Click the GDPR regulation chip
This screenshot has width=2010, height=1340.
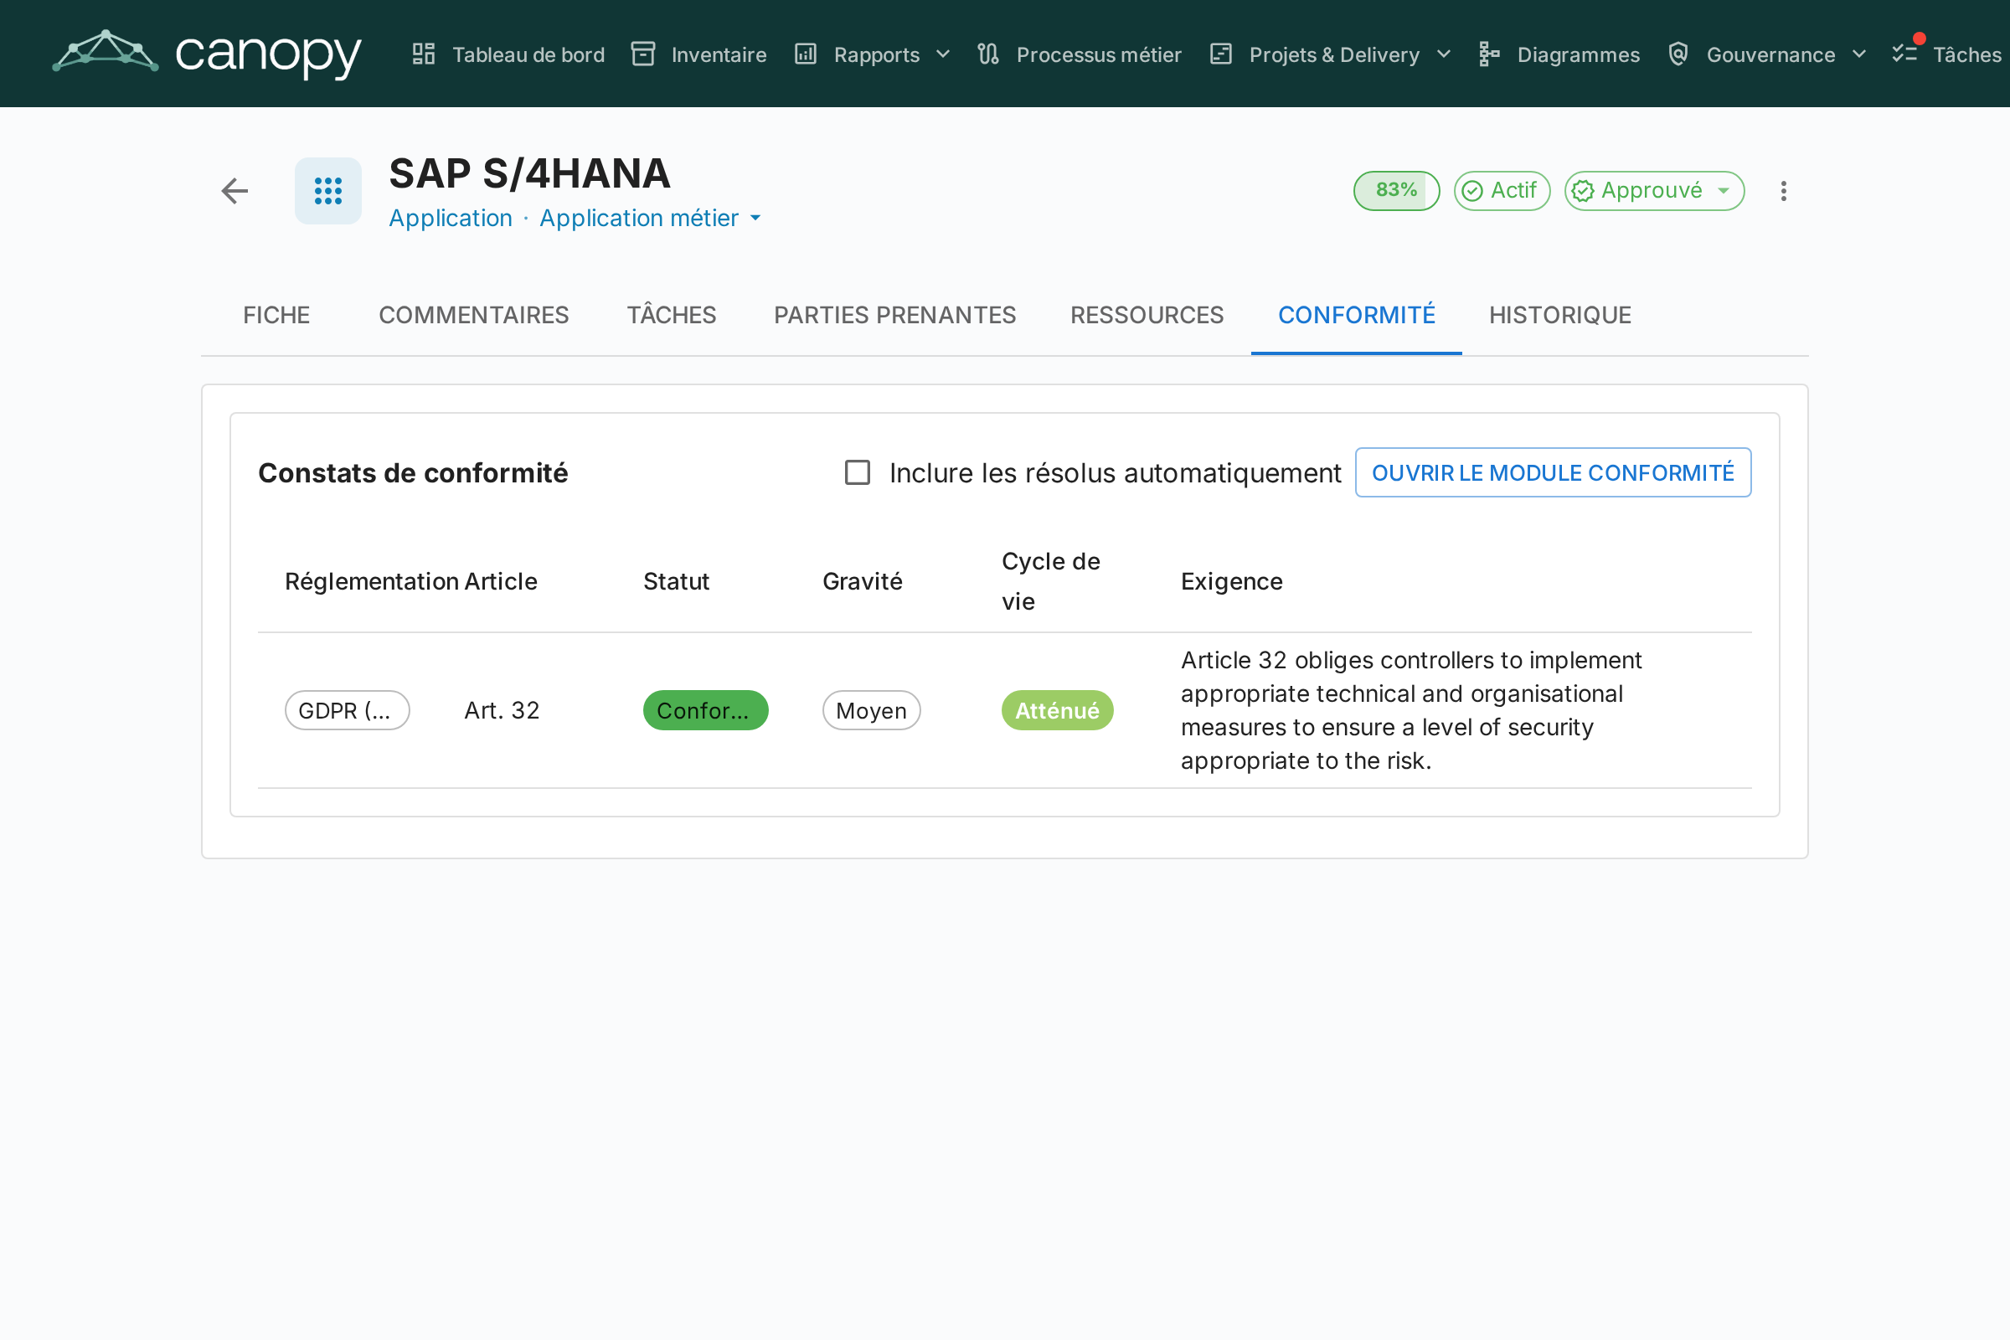[x=347, y=710]
